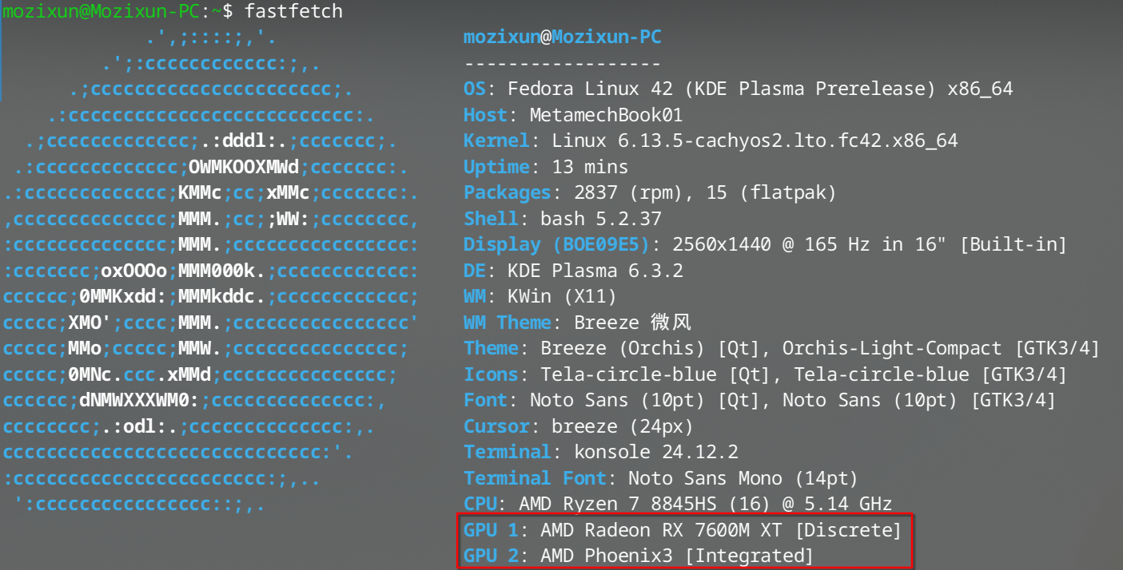Image resolution: width=1123 pixels, height=570 pixels.
Task: Click the WM Theme Breeze line
Action: pyautogui.click(x=577, y=323)
